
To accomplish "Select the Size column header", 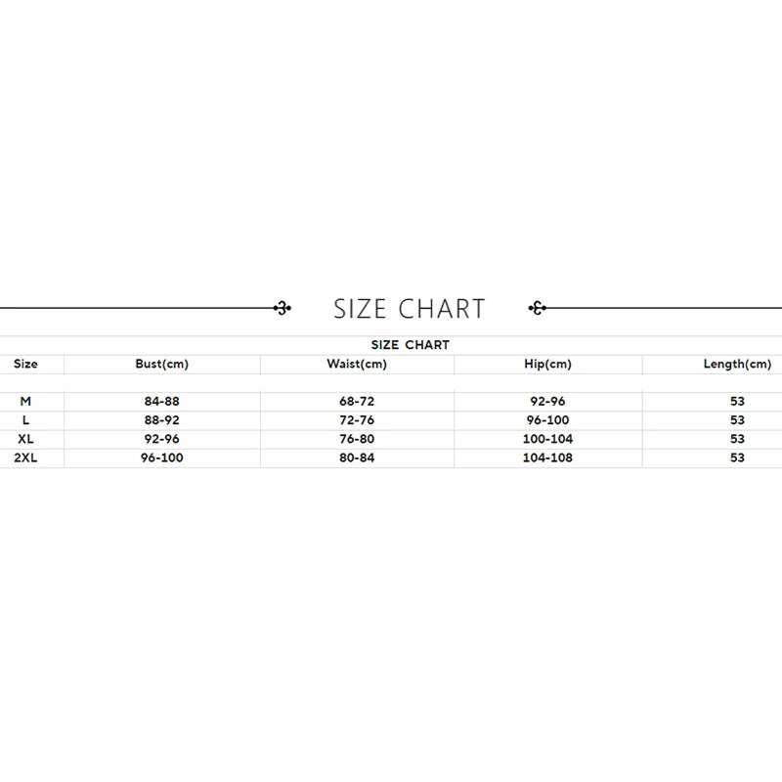I will click(x=26, y=365).
